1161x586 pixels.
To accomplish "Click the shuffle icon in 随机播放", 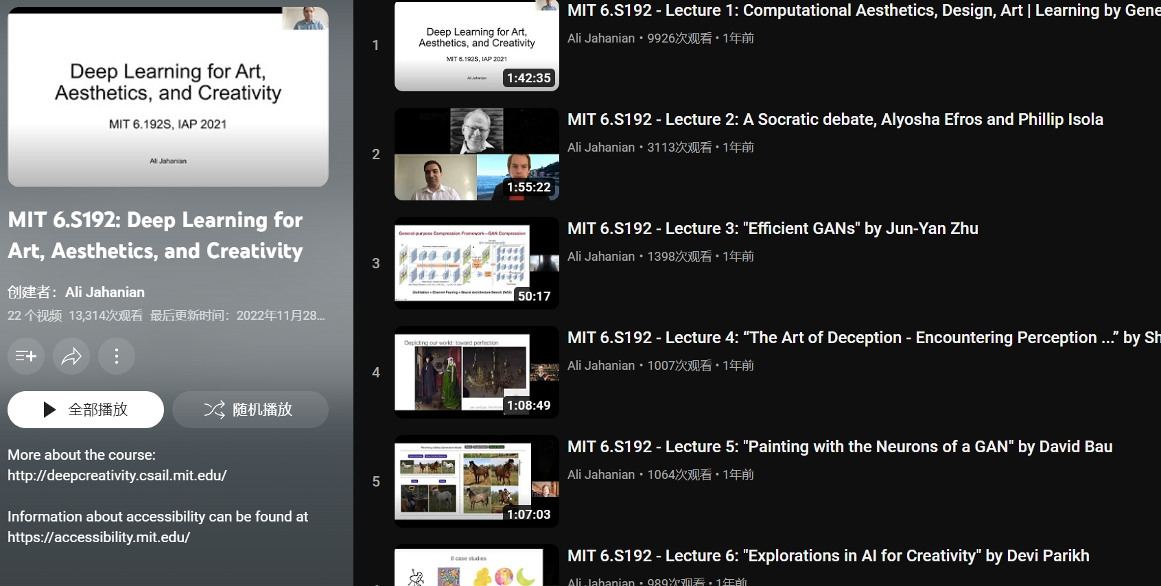I will pyautogui.click(x=214, y=410).
